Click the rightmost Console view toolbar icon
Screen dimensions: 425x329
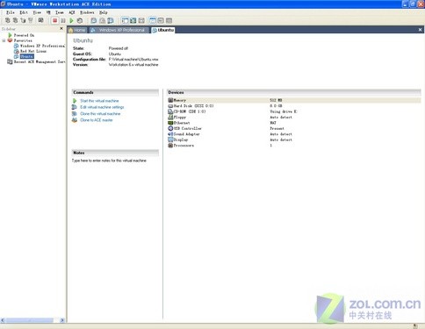point(169,20)
